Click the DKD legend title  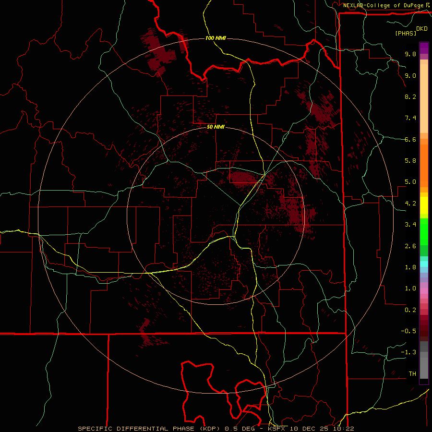pyautogui.click(x=422, y=29)
